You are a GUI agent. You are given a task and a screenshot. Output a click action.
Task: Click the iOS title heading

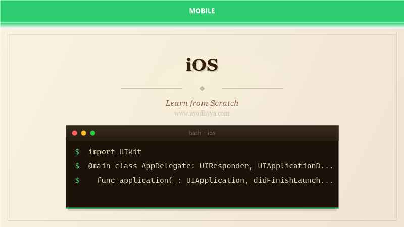pos(201,65)
